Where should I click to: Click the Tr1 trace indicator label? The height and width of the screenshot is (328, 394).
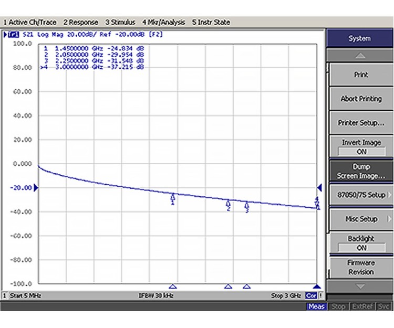coord(13,35)
